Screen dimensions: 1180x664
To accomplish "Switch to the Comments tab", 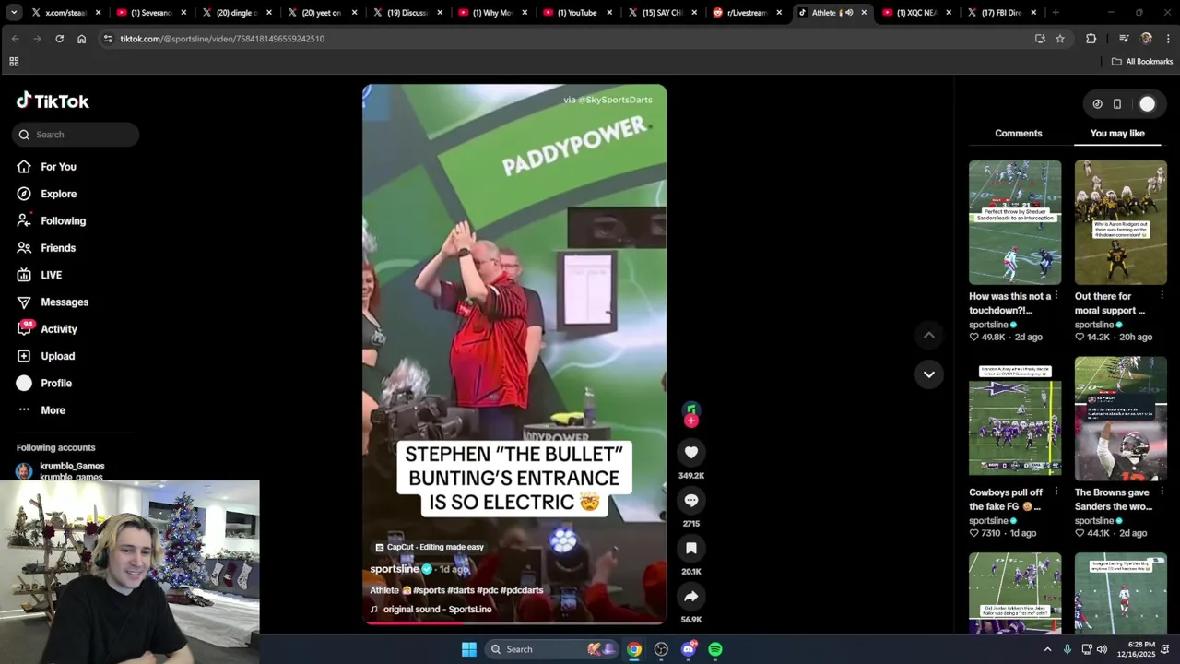I will [1019, 134].
